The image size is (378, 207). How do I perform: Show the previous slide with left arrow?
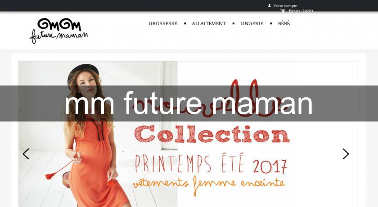point(26,154)
